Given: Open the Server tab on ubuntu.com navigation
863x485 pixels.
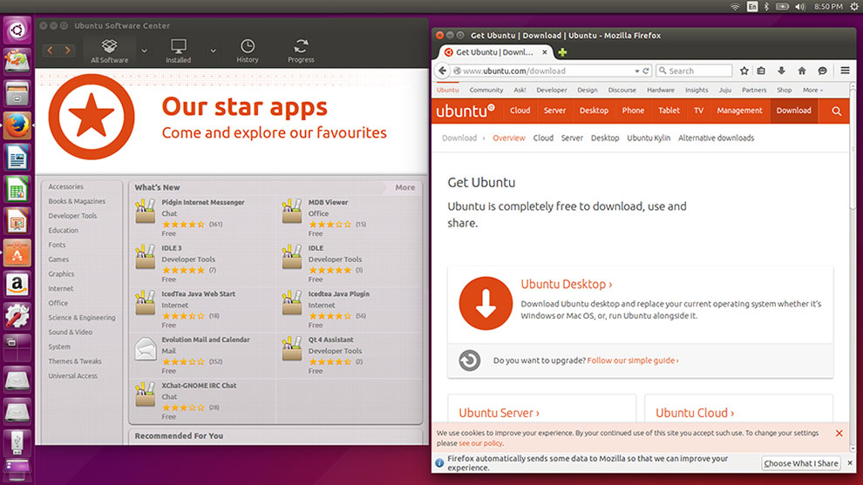Looking at the screenshot, I should [x=554, y=111].
